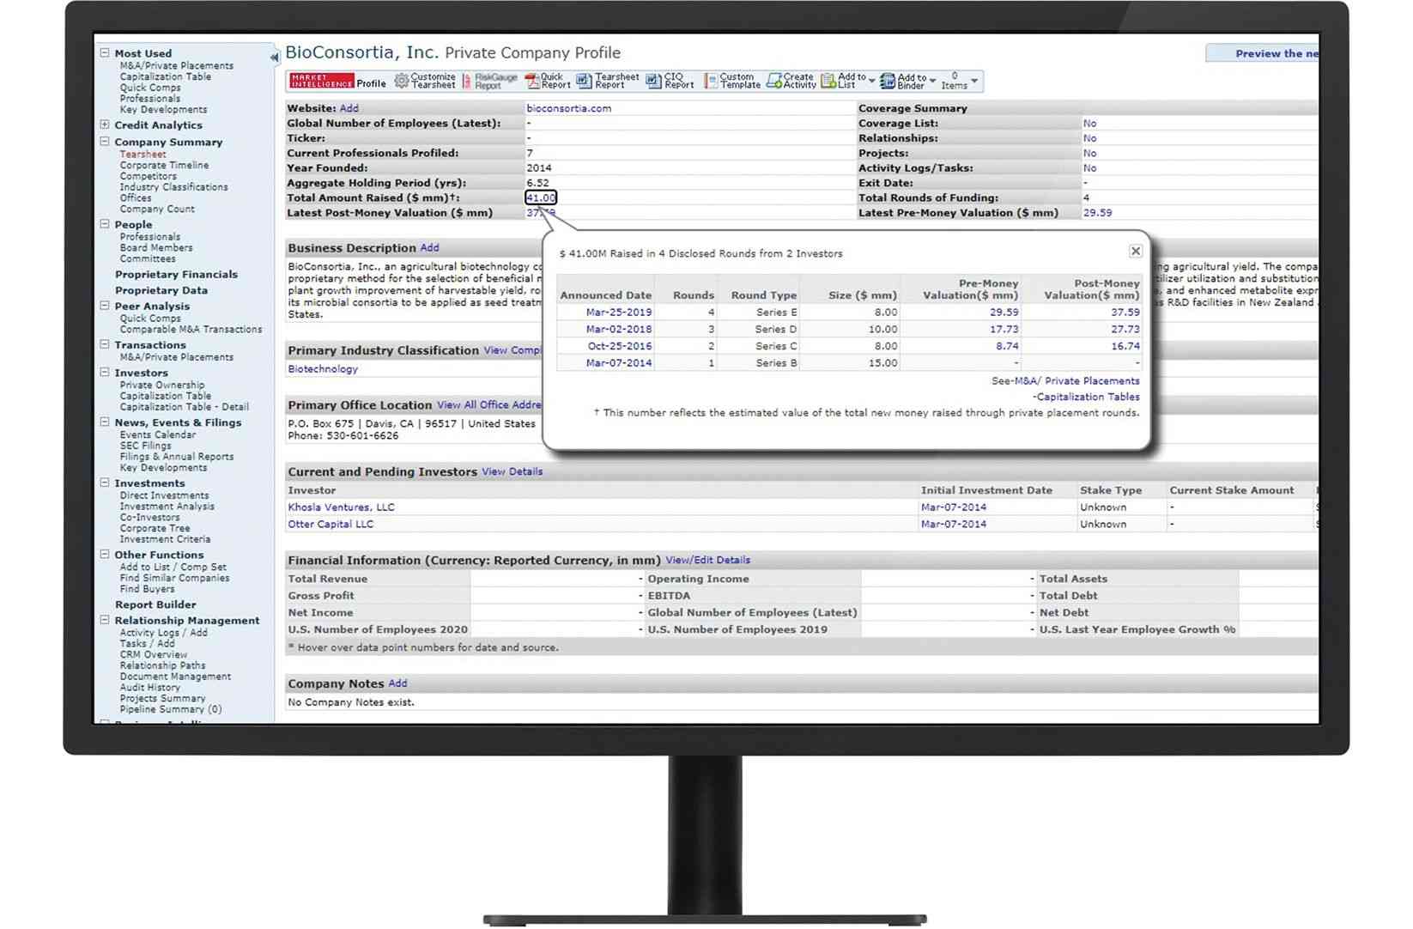Screen dimensions: 1413x929
Task: Open Corporate Timeline
Action: (164, 165)
